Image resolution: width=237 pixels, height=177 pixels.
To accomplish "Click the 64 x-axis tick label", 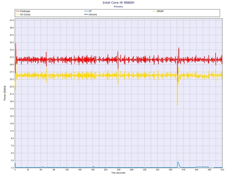I will pyautogui.click(x=41, y=170).
